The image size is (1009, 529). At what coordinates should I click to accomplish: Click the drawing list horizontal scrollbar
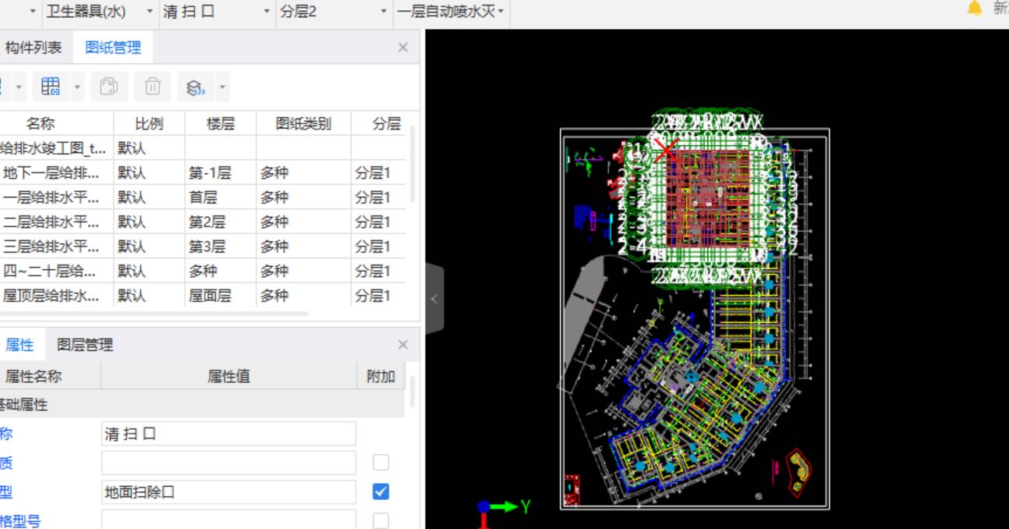pos(156,314)
